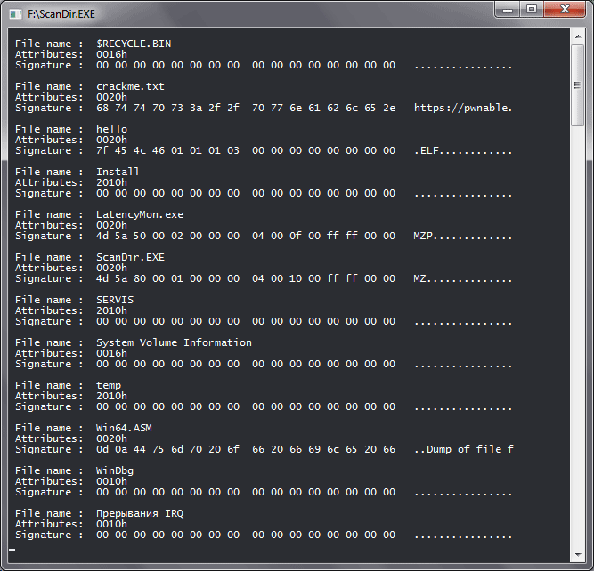The image size is (594, 571).
Task: Maximize the ScanDir.EXE console window
Action: click(x=533, y=10)
